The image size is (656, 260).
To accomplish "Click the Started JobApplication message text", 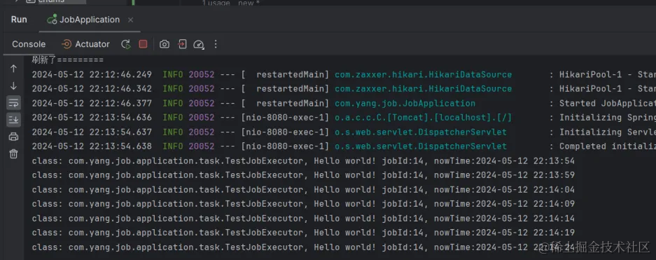I will 608,104.
